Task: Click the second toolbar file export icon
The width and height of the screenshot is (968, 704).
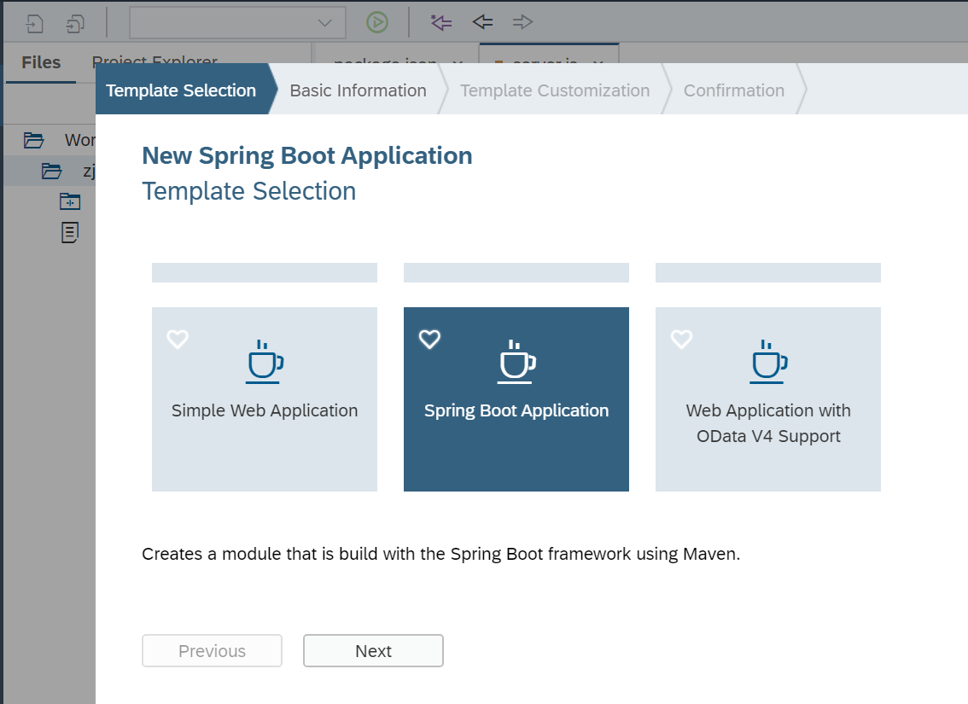Action: point(75,23)
